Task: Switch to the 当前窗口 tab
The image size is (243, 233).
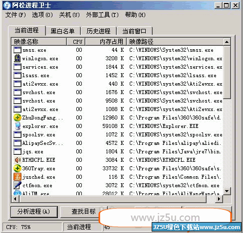Action: (134, 31)
